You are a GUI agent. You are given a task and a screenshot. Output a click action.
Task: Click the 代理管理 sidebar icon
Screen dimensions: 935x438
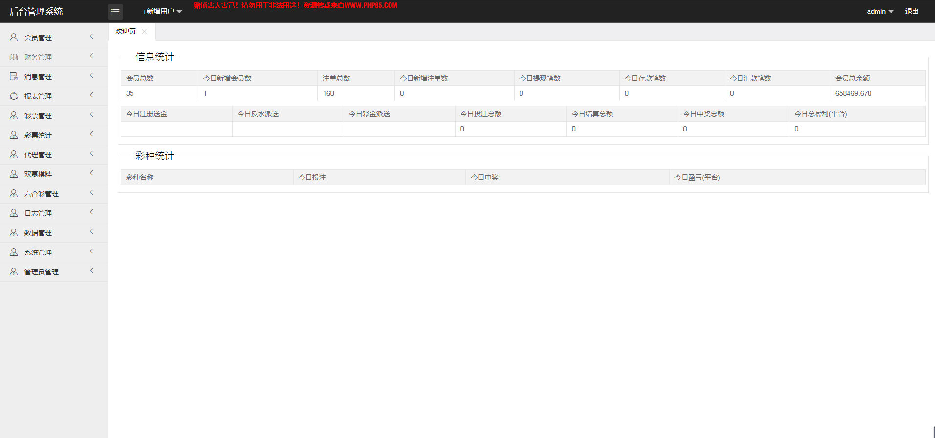tap(14, 155)
